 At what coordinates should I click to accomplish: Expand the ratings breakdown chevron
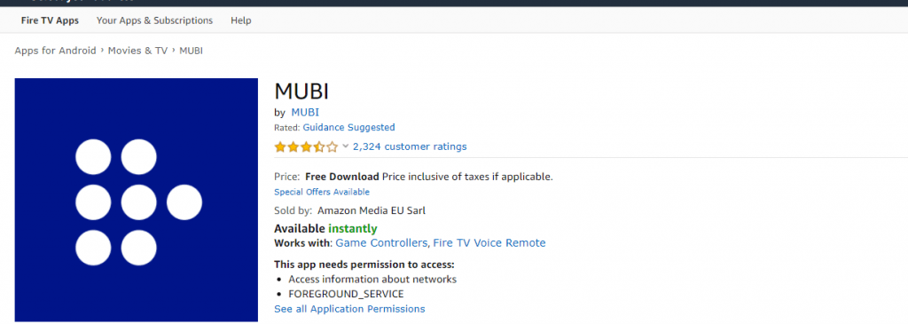345,146
